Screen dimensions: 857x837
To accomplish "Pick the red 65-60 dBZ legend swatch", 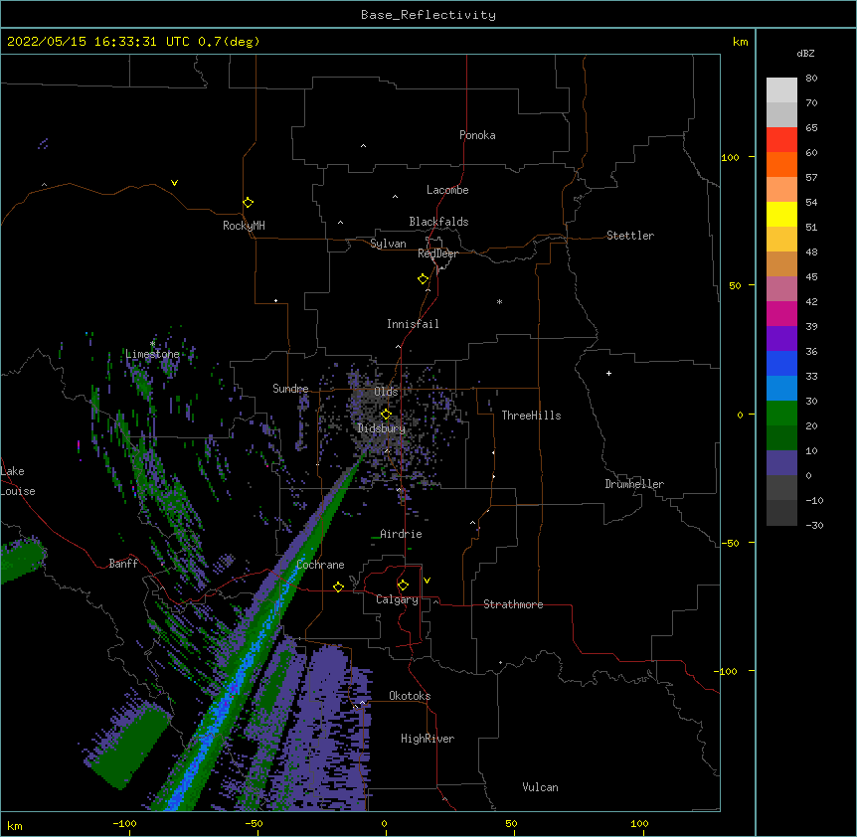I will pyautogui.click(x=781, y=139).
